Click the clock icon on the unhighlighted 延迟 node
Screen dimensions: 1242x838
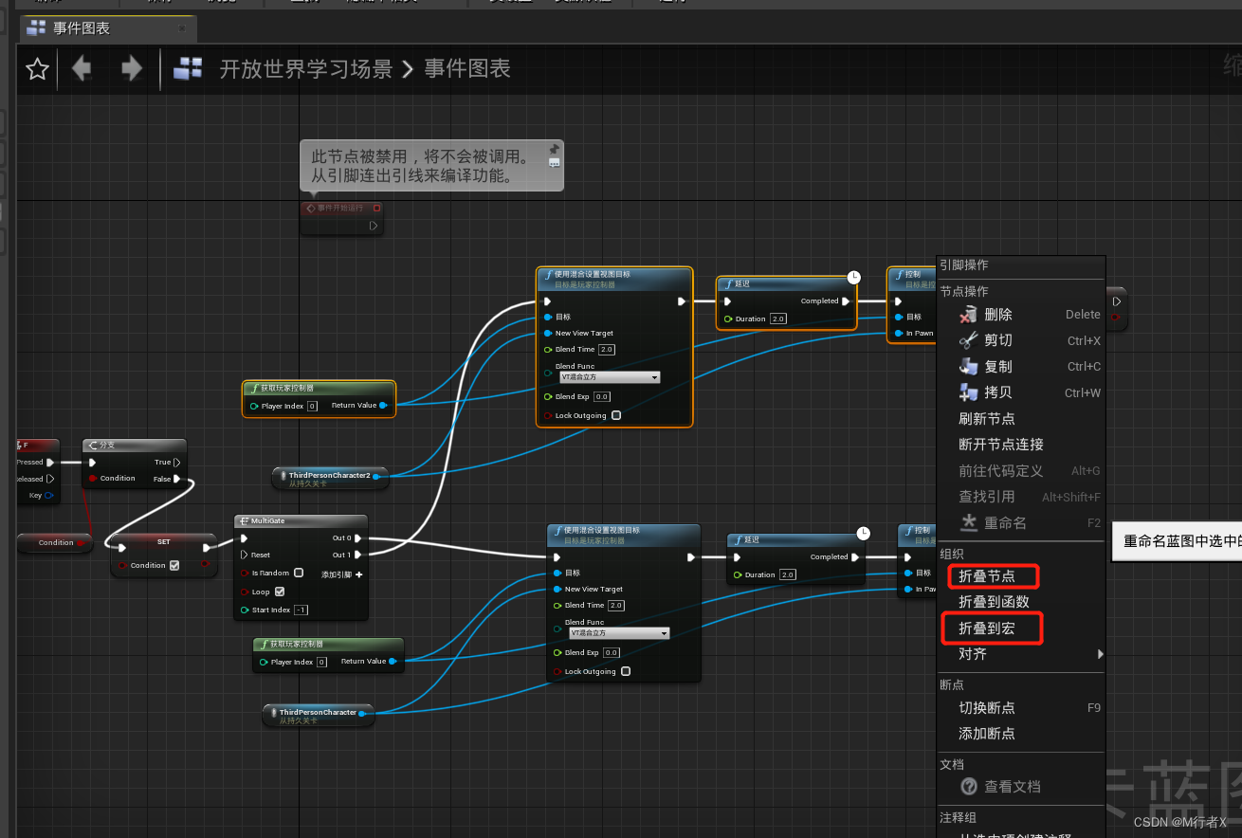[x=863, y=534]
